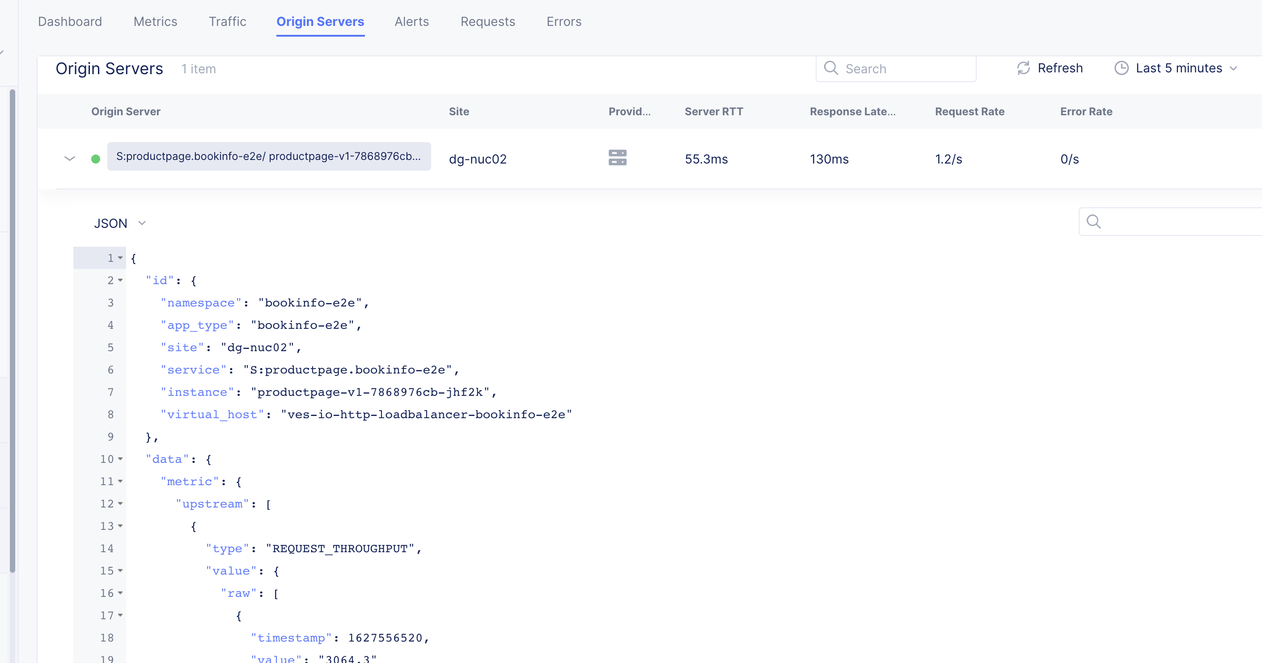Fold the "raw" array at line 16
The height and width of the screenshot is (663, 1262).
pos(120,593)
